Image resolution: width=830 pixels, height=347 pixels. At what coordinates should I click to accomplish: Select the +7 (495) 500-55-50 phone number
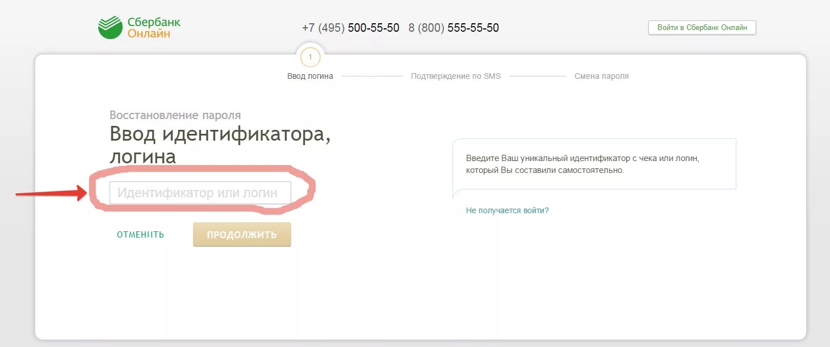350,28
